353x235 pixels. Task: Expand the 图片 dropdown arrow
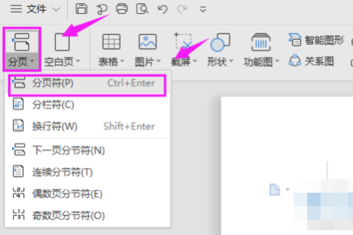pyautogui.click(x=159, y=61)
